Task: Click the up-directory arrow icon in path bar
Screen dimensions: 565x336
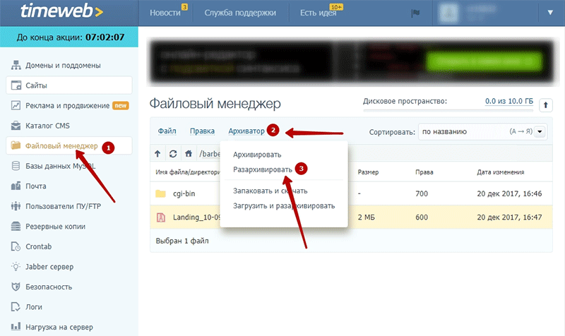Action: [157, 154]
